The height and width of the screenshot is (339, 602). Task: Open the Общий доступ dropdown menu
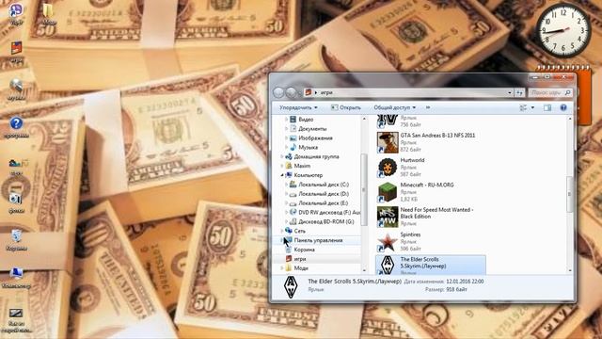click(x=395, y=107)
